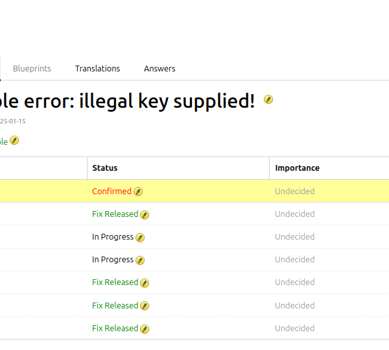Switch to the Translations tab

pyautogui.click(x=97, y=68)
